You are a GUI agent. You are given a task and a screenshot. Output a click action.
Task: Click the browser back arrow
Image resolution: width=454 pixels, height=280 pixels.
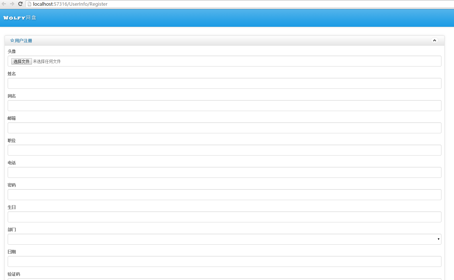point(4,4)
